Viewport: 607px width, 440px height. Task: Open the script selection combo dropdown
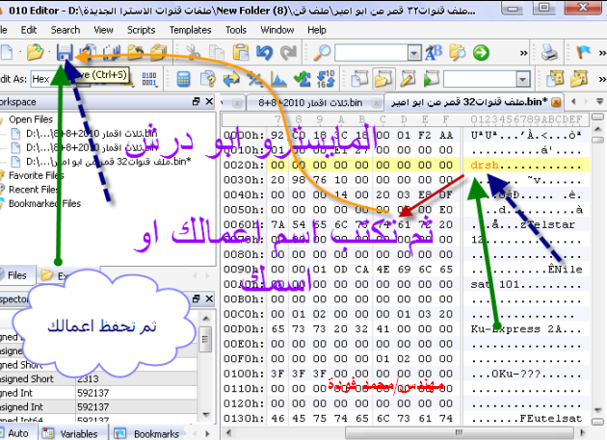point(522,80)
